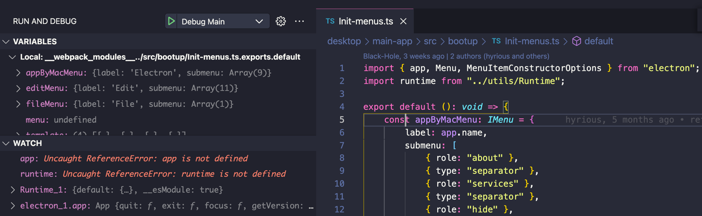This screenshot has height=216, width=702.
Task: Click the bootup breadcrumb
Action: coord(463,41)
